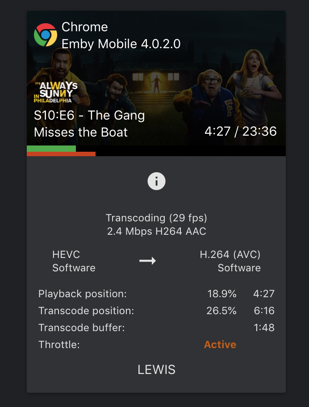Viewport: 309px width, 407px height.
Task: Open the S10:E6 episode title
Action: click(x=89, y=124)
